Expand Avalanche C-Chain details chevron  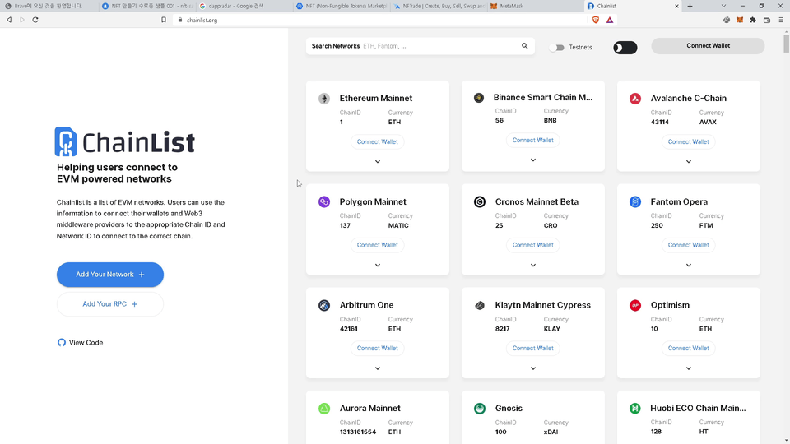click(x=689, y=162)
